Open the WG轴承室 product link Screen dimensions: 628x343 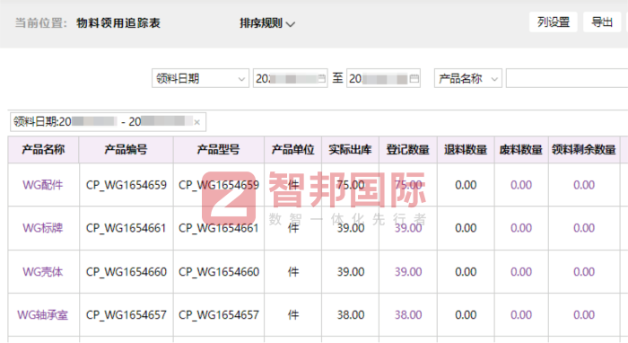[x=43, y=314]
